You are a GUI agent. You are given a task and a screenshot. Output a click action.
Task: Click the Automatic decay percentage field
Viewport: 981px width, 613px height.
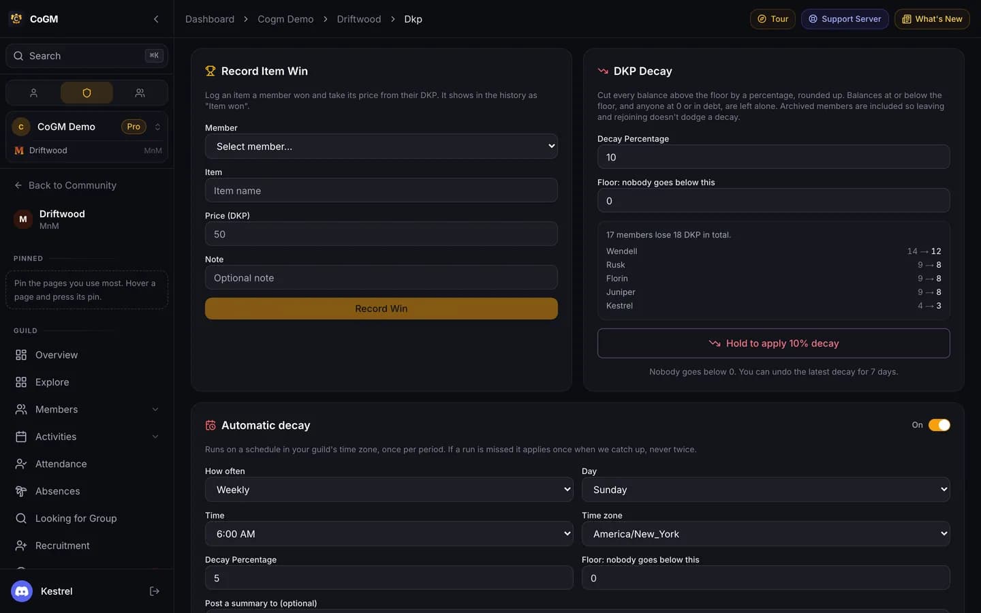(x=389, y=578)
